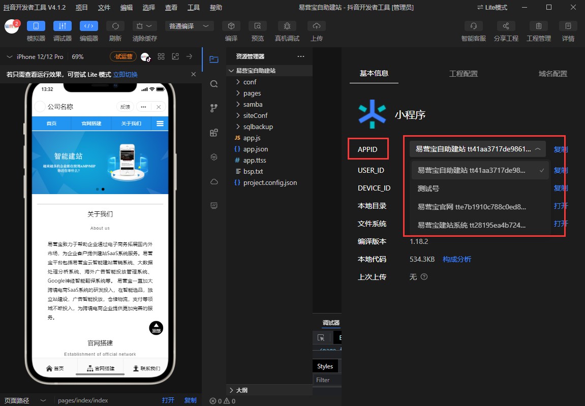585x406 pixels.
Task: Open the 页面路径 page path dropdown
Action: click(43, 400)
